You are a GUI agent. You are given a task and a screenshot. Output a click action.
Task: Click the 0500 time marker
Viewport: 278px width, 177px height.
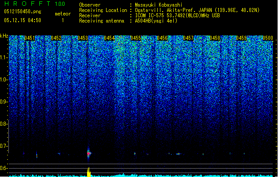pyautogui.click(x=268, y=38)
